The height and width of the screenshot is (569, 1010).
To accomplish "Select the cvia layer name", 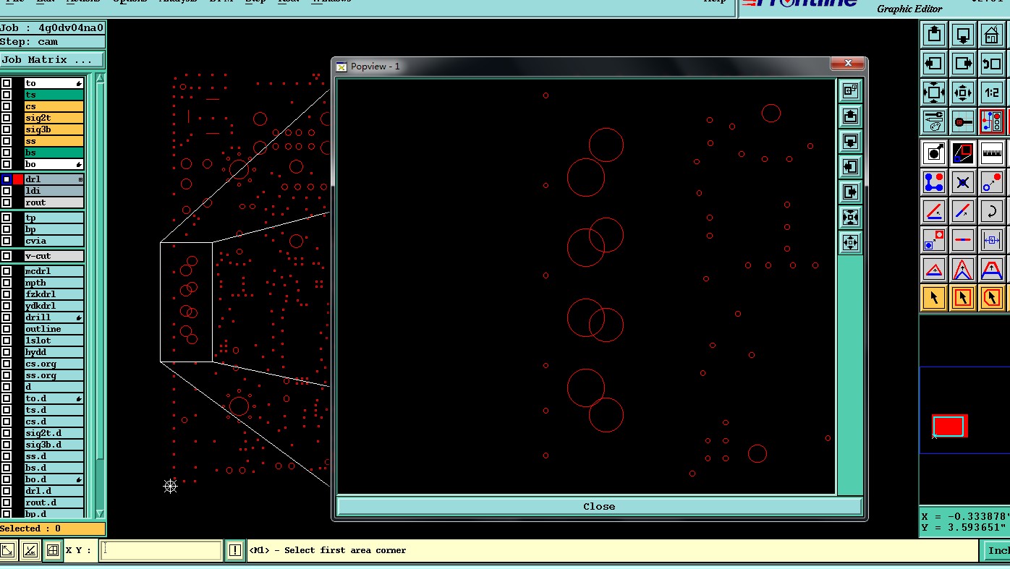I will point(54,241).
